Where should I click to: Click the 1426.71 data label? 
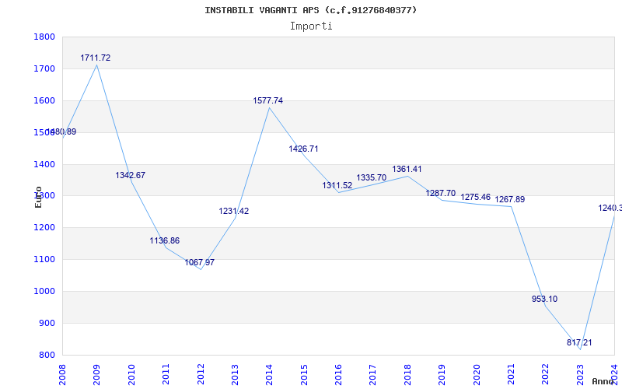click(x=303, y=149)
